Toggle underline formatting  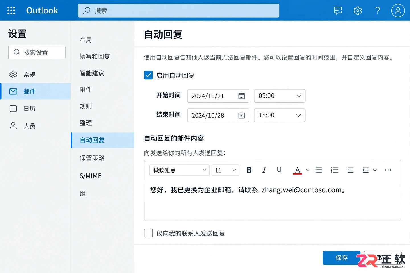coord(279,170)
